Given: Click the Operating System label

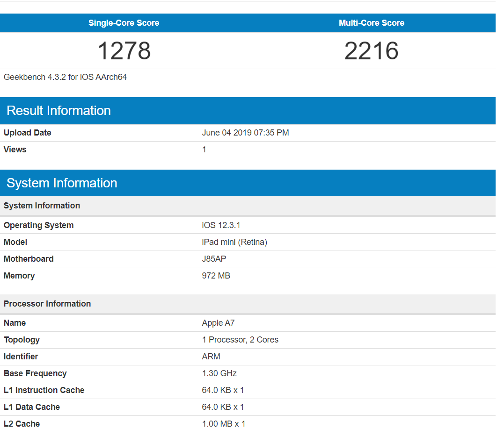Looking at the screenshot, I should coord(38,225).
